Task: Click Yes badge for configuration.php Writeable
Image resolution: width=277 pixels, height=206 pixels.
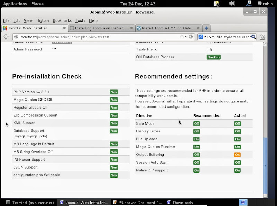Action: pyautogui.click(x=114, y=175)
